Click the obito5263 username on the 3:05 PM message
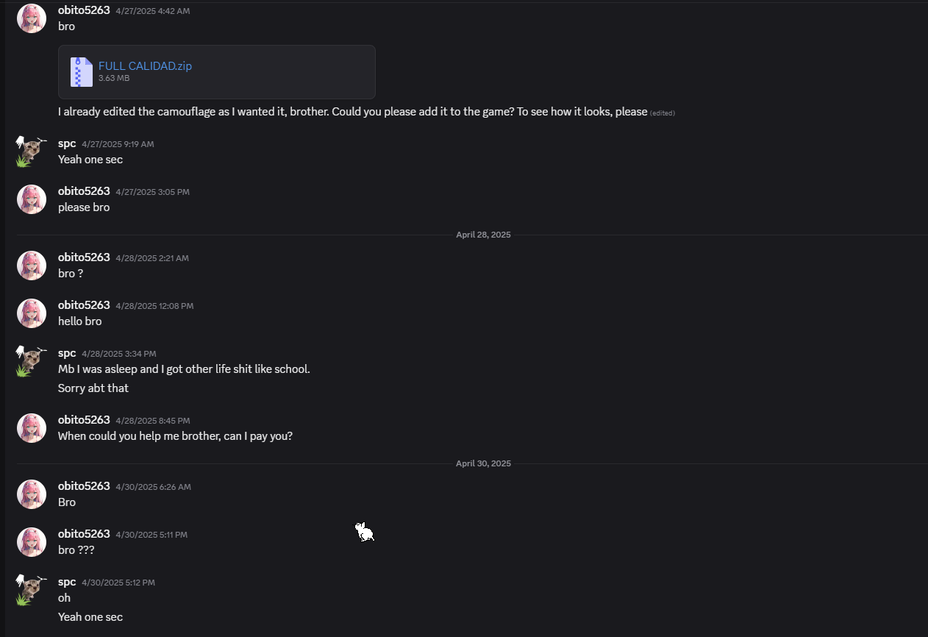928x637 pixels. click(x=84, y=191)
